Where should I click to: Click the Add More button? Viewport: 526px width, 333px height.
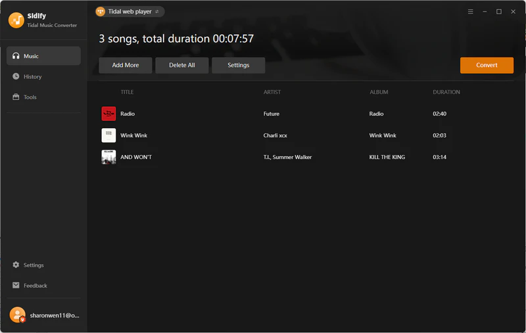click(x=126, y=65)
